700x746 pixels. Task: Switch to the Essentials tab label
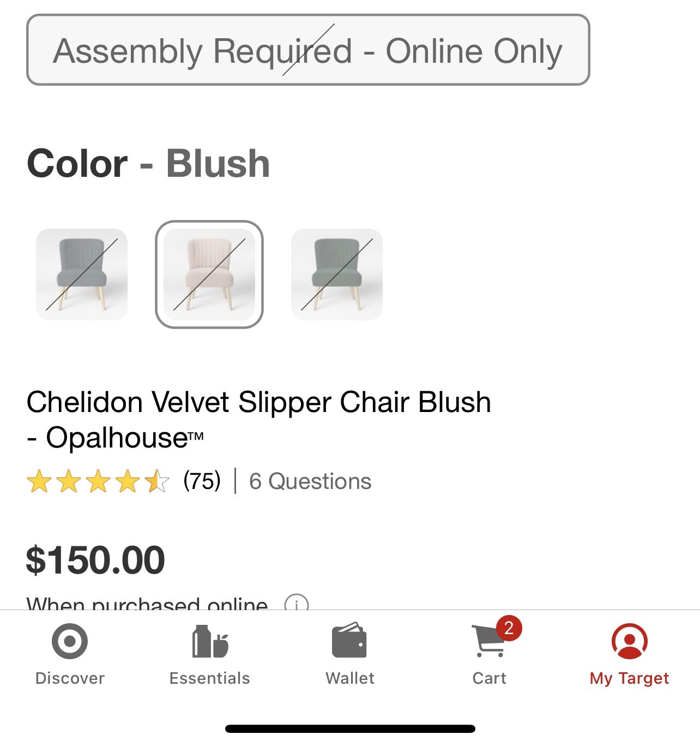tap(210, 678)
